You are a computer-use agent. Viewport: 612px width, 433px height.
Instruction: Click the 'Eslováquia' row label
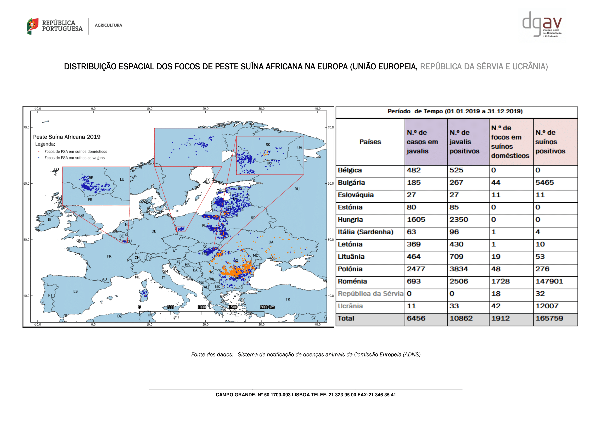pos(356,195)
